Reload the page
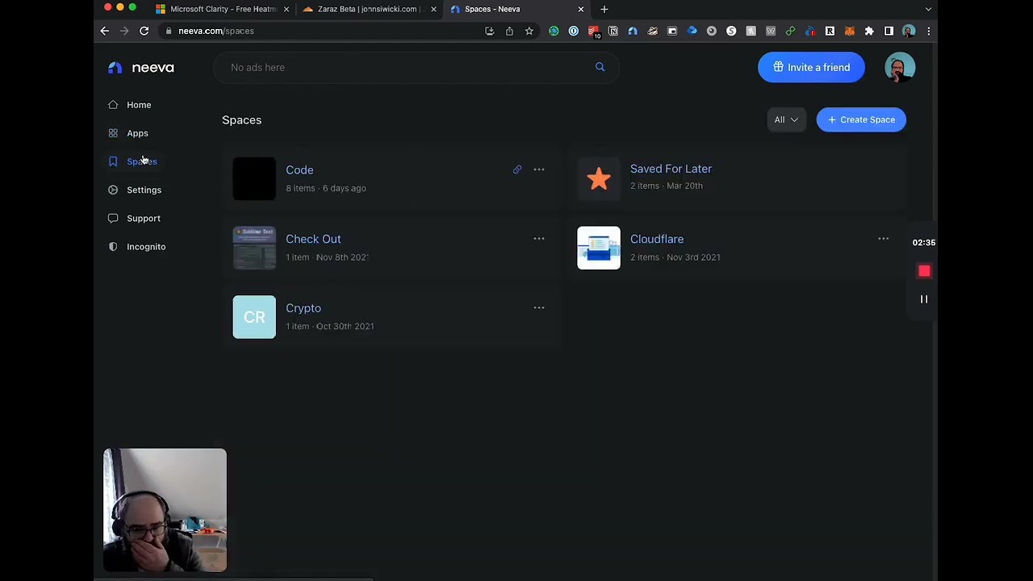1033x581 pixels. [x=144, y=31]
